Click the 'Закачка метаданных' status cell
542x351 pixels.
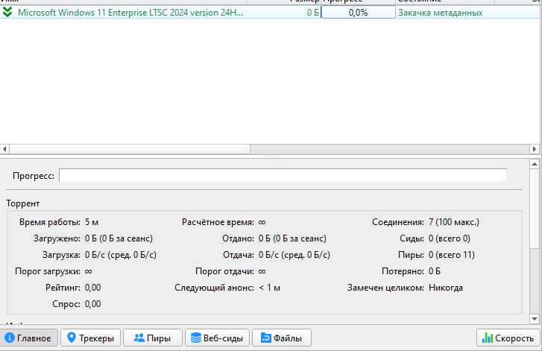(440, 13)
